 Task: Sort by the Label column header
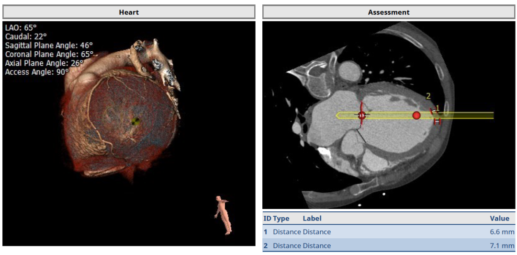pos(312,219)
